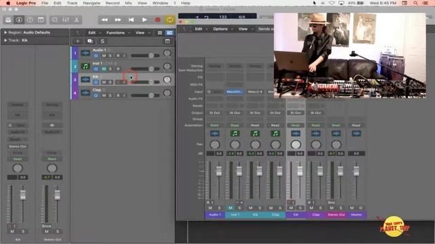Expand the Track: Kik disclosure triangle
The image size is (435, 244).
[x=5, y=40]
